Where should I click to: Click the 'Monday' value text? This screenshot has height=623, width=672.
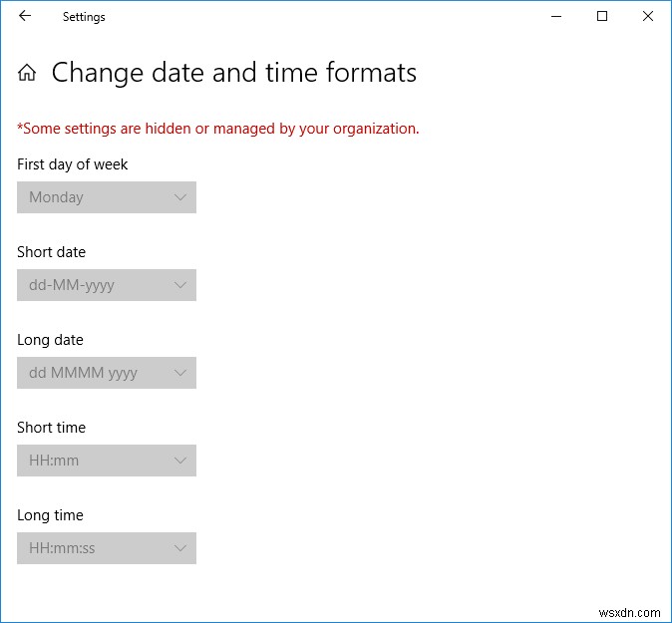pyautogui.click(x=56, y=197)
